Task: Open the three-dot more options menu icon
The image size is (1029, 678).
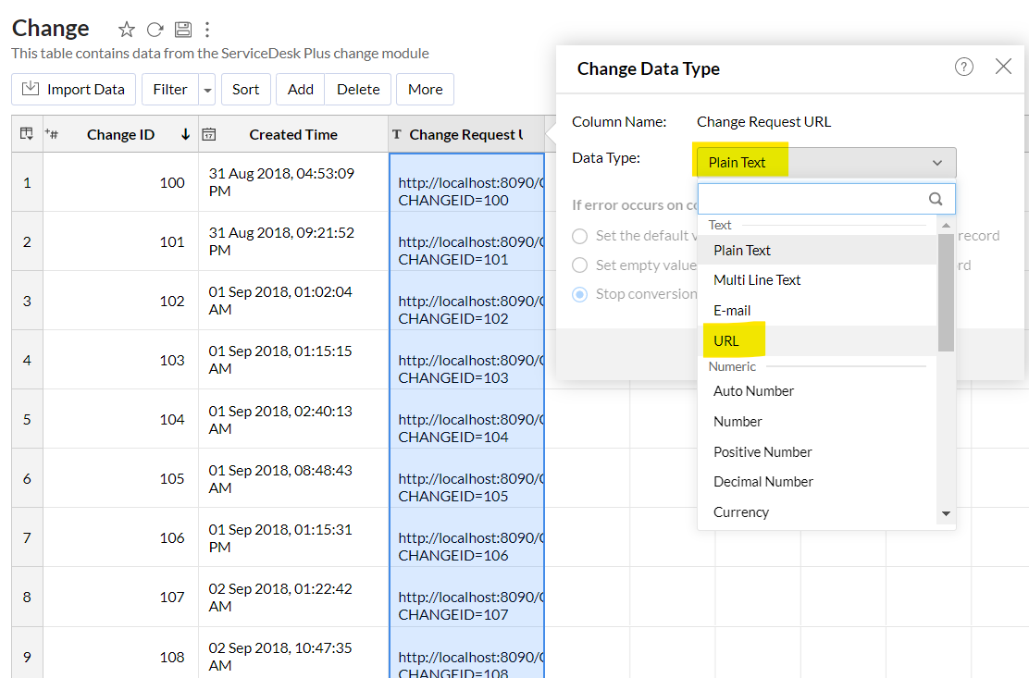Action: [x=207, y=30]
